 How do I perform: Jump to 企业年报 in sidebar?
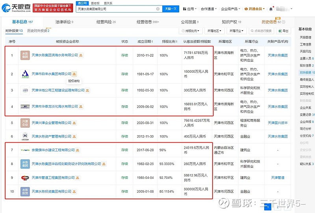(x=307, y=122)
